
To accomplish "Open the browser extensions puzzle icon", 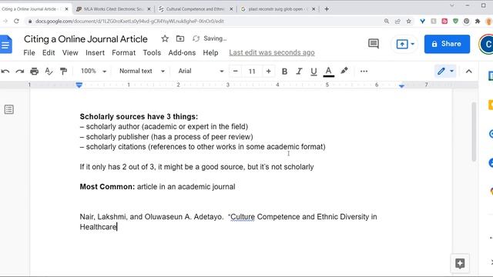I will tap(478, 22).
